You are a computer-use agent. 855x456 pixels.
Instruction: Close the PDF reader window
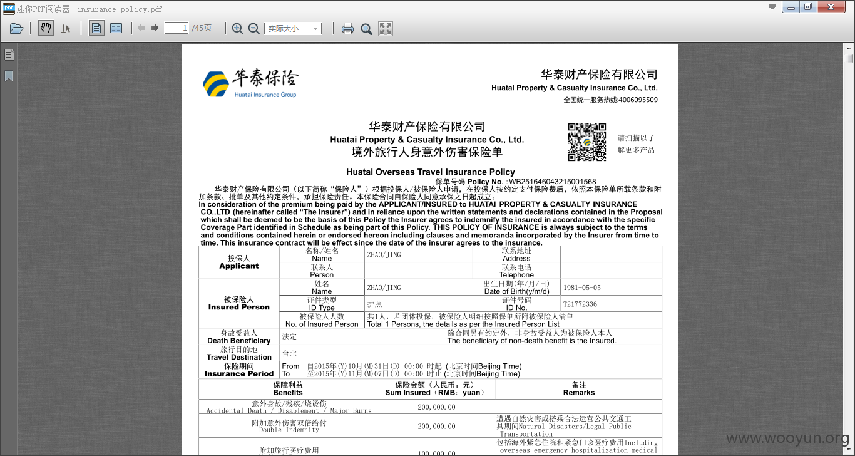tap(832, 7)
